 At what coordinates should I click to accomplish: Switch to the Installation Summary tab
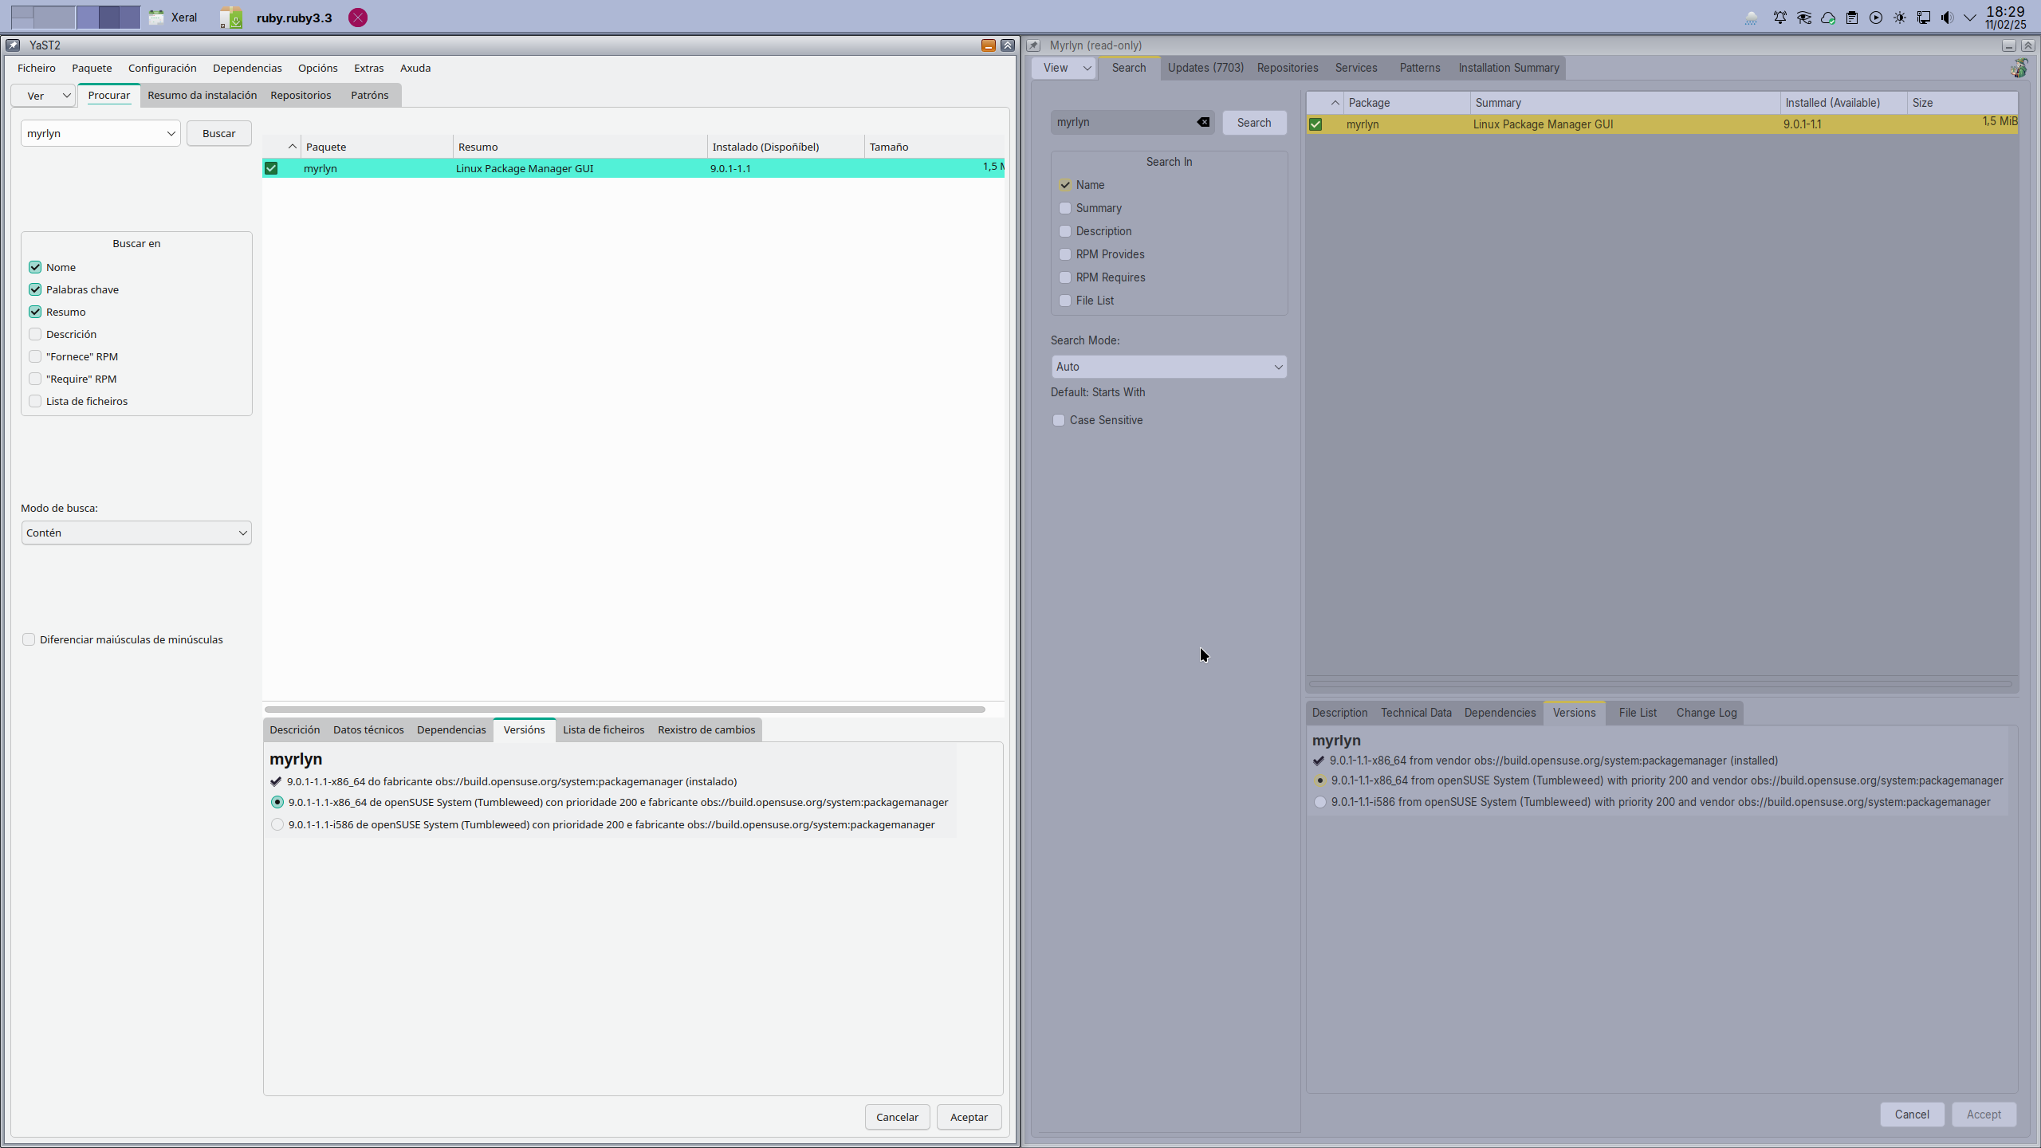tap(1508, 68)
